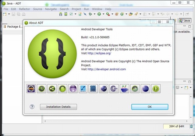This screenshot has width=195, height=136.
Task: Click the green Android robot plugin icon
Action: pyautogui.click(x=62, y=89)
